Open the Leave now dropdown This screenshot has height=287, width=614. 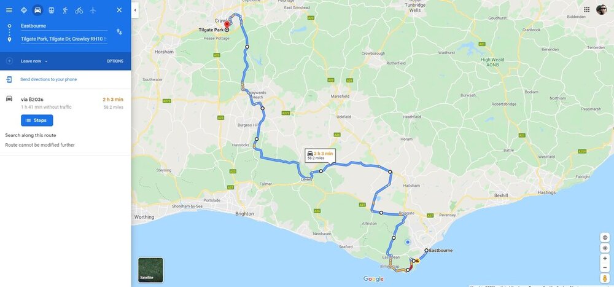pyautogui.click(x=34, y=61)
